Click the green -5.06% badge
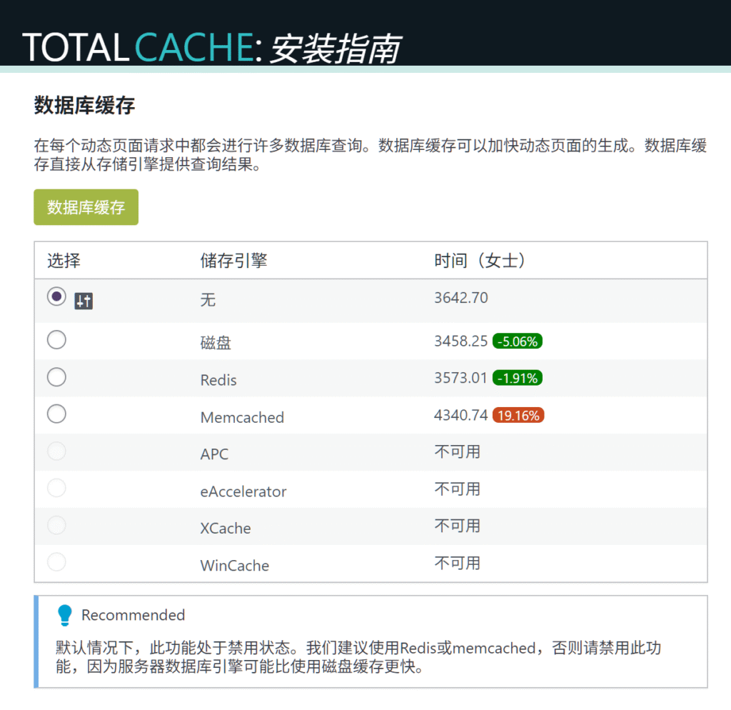The height and width of the screenshot is (710, 731). 518,341
